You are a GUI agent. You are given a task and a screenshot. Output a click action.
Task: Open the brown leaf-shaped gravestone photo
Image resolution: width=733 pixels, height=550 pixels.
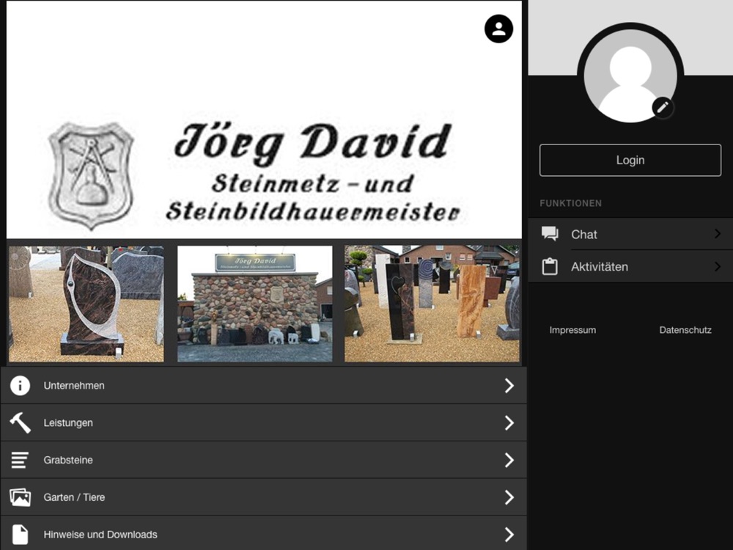coord(86,304)
